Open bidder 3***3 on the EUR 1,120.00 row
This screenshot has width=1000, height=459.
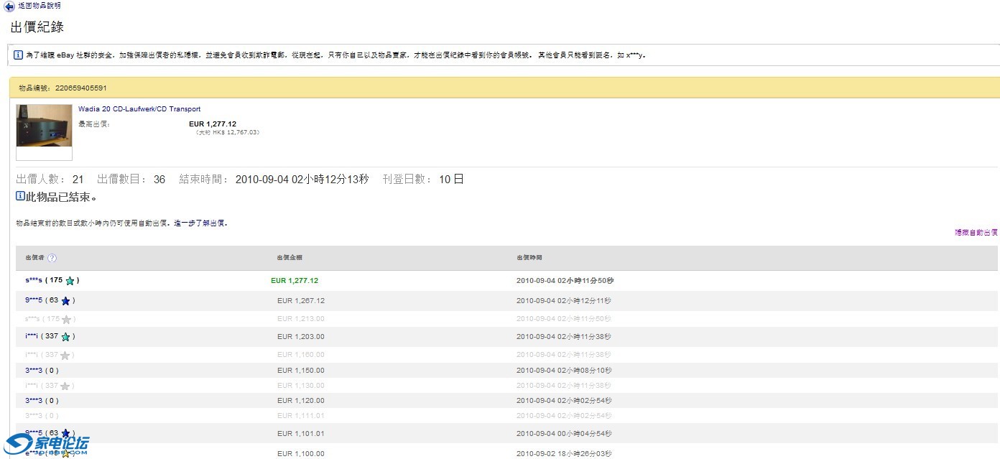click(34, 401)
